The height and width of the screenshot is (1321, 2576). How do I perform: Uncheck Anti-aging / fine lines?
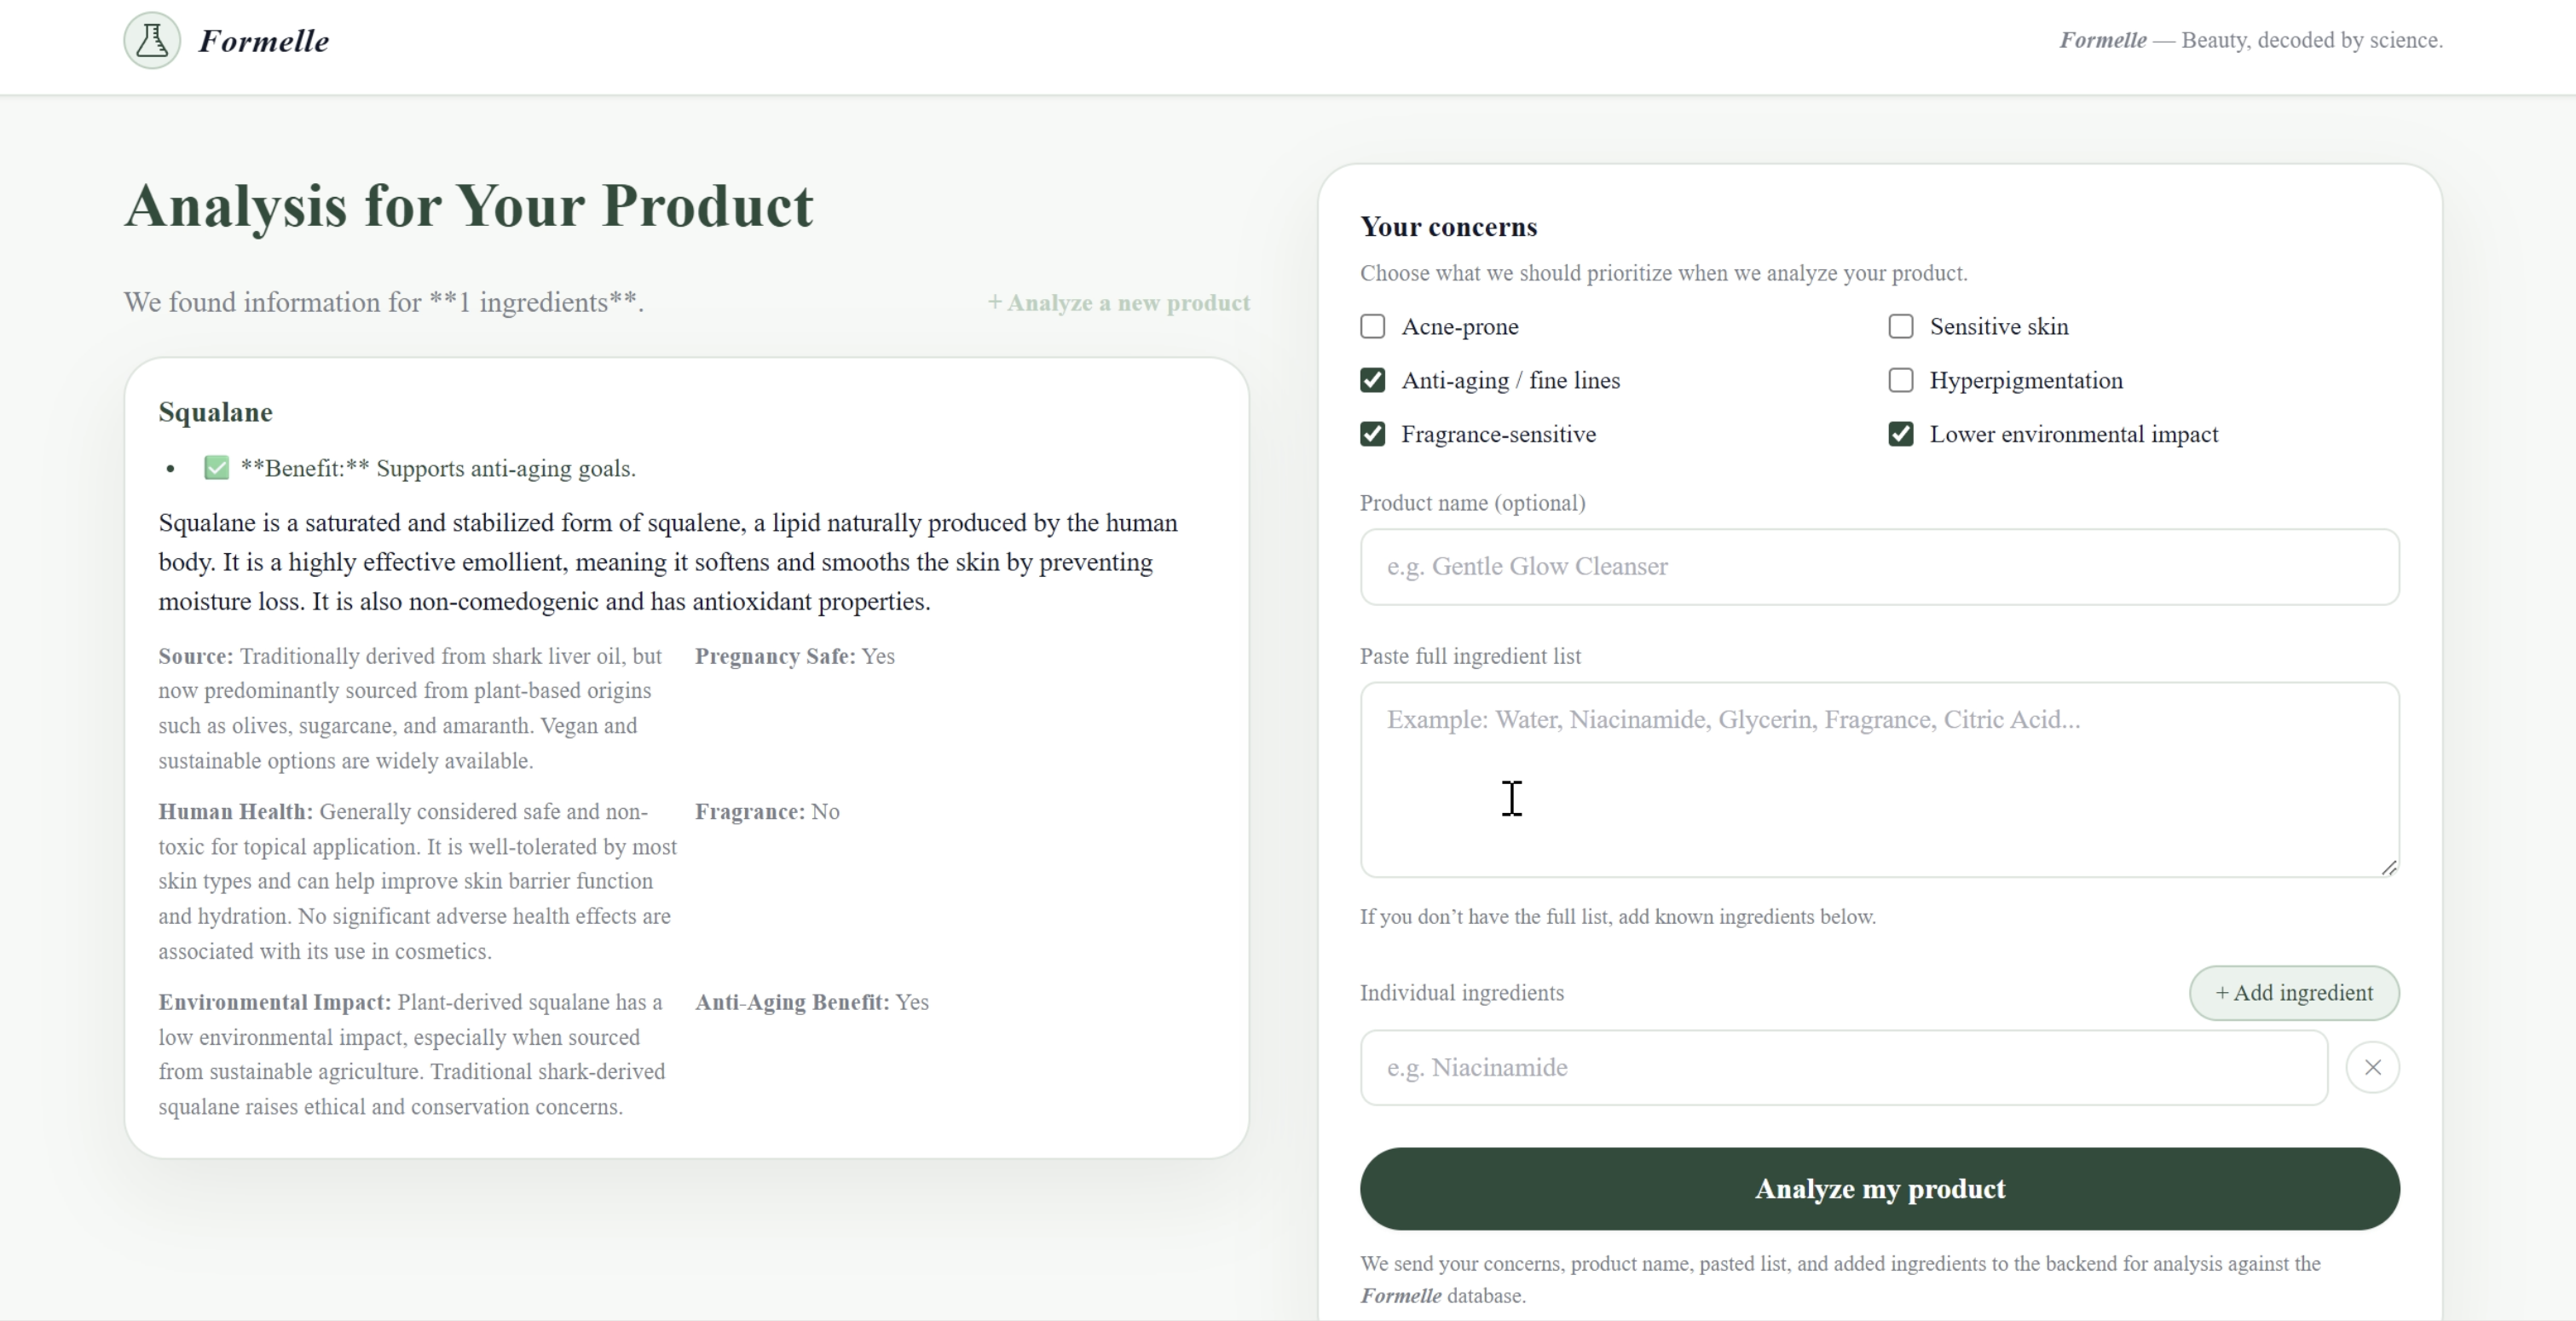click(x=1372, y=381)
